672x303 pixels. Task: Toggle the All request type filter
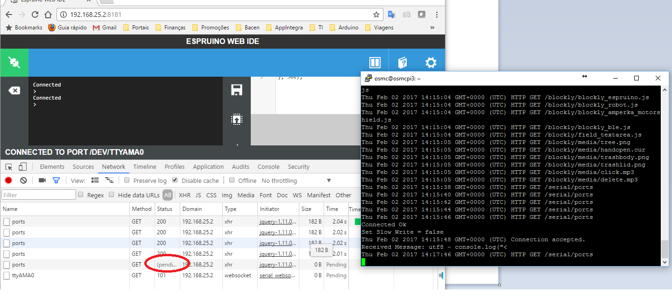point(168,195)
